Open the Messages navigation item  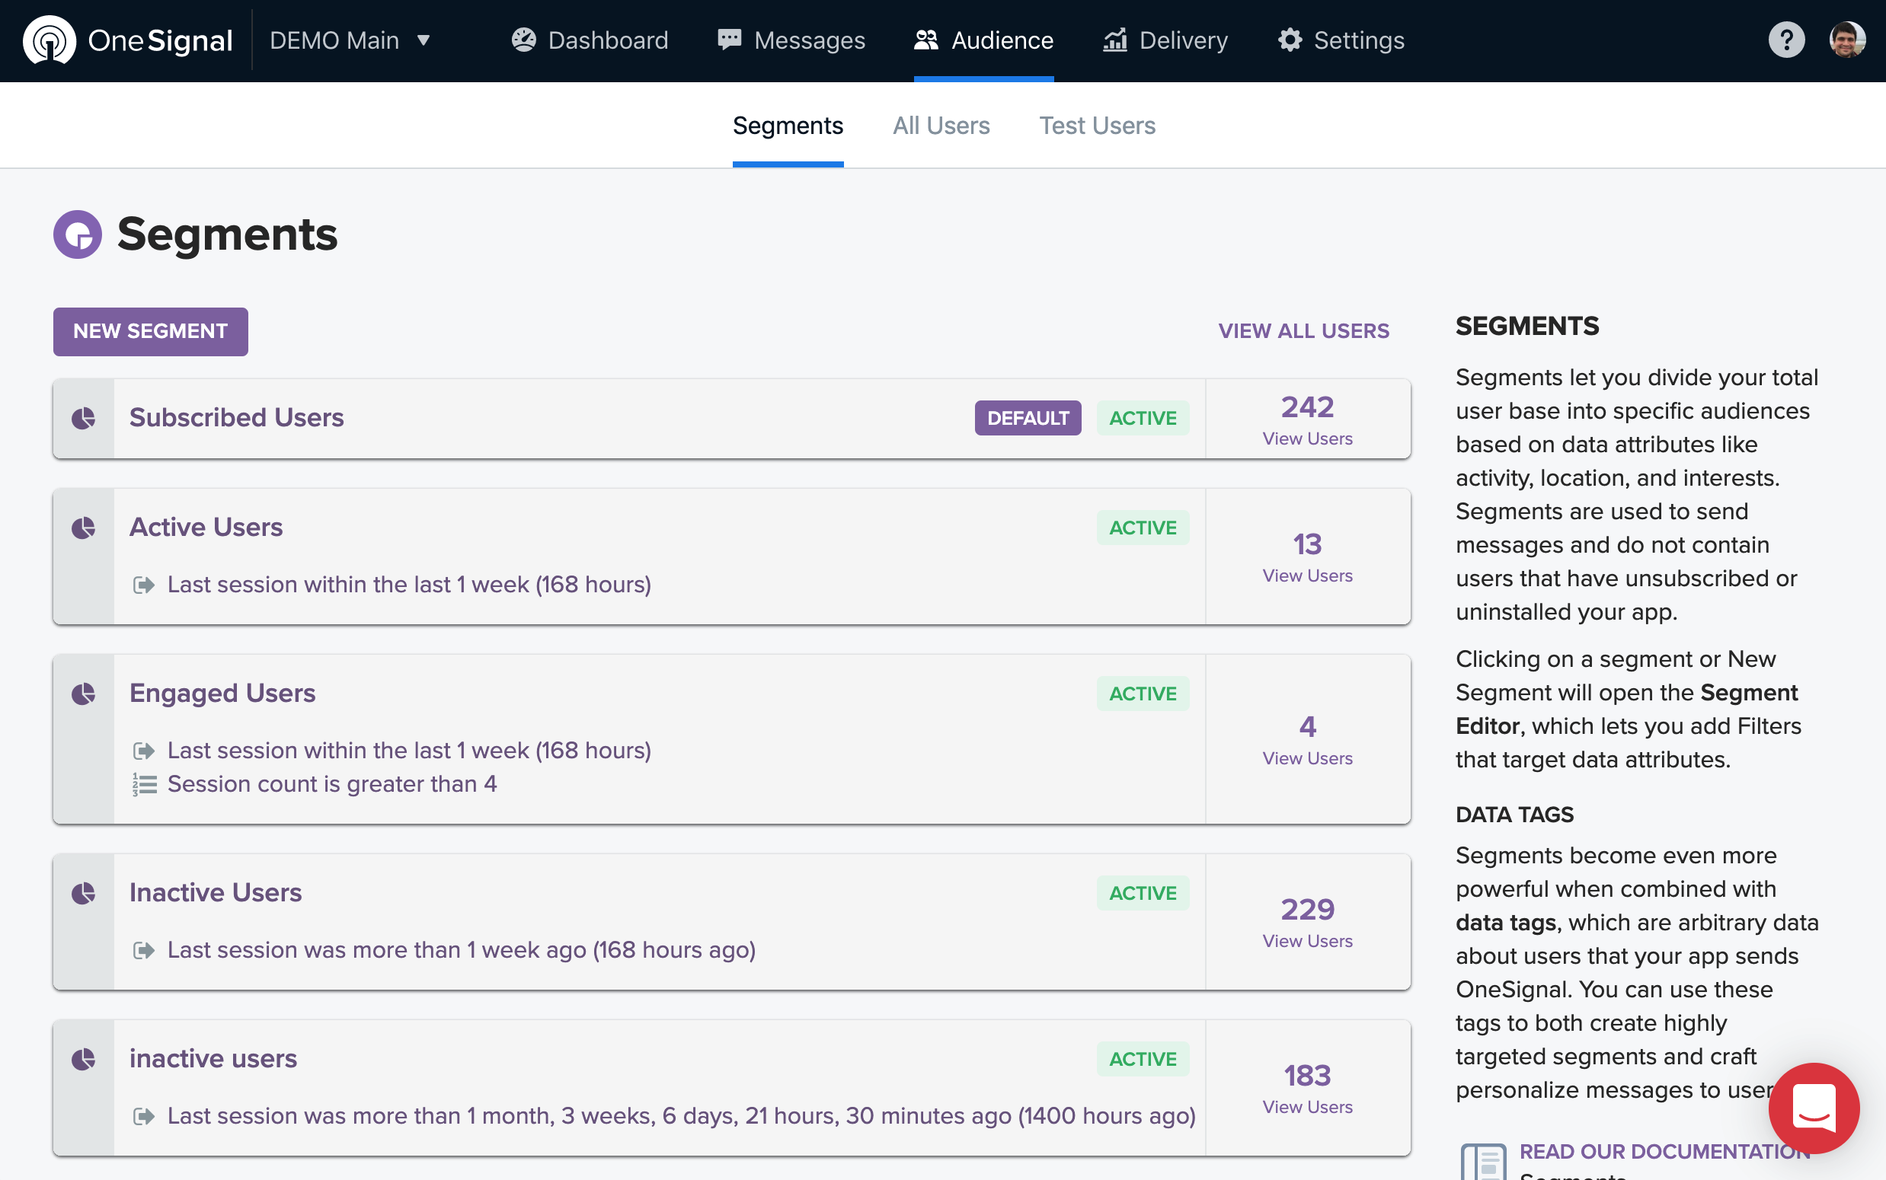coord(791,40)
